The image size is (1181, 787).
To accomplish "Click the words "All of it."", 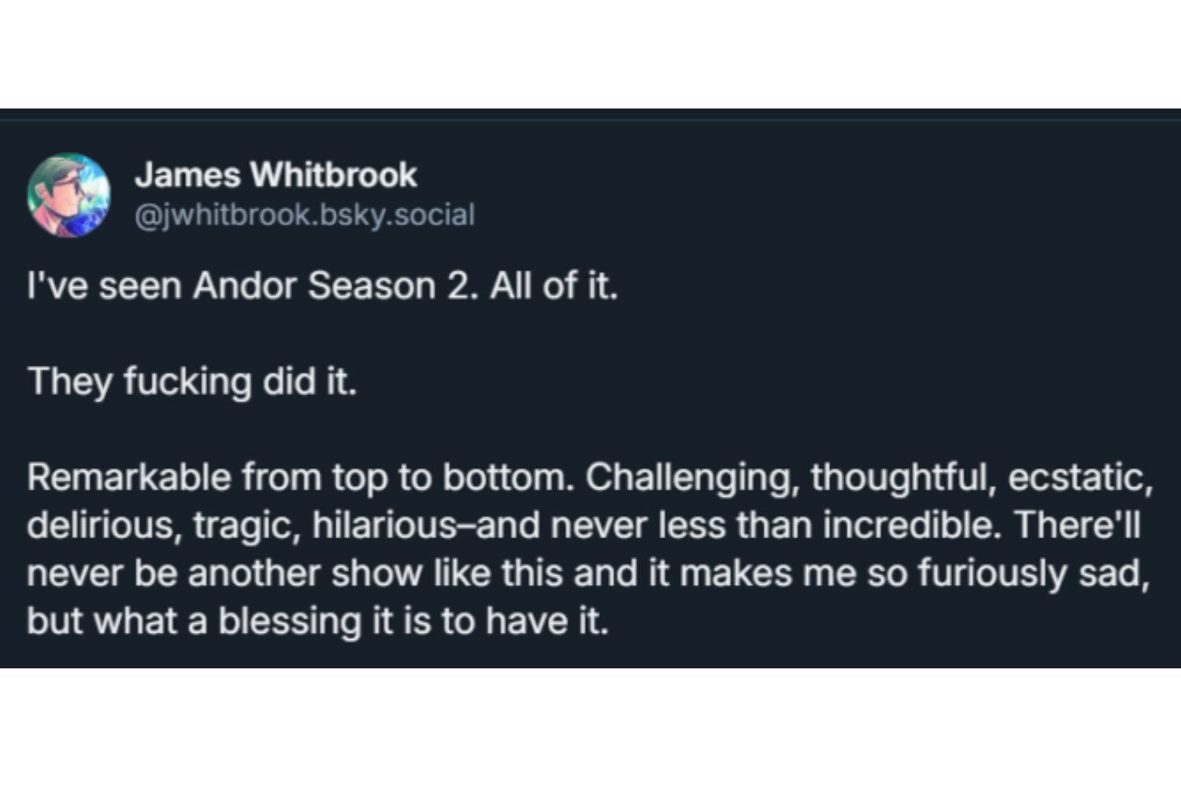I will tap(554, 286).
